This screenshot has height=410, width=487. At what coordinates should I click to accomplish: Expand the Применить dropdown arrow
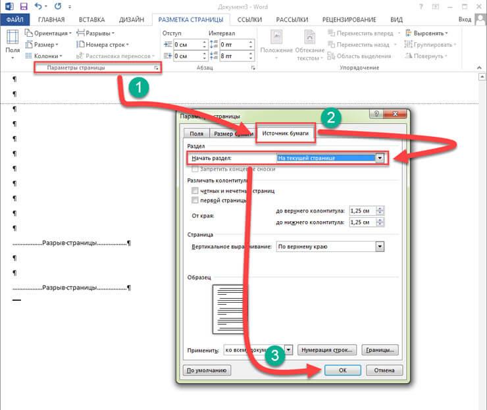(289, 350)
